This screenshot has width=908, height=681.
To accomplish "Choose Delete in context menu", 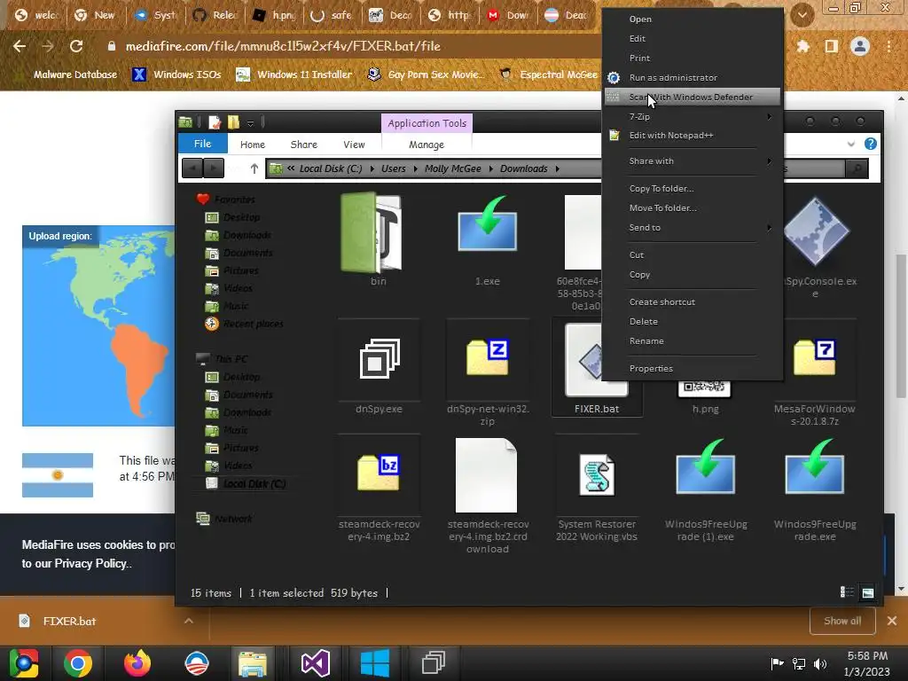I will 692,321.
